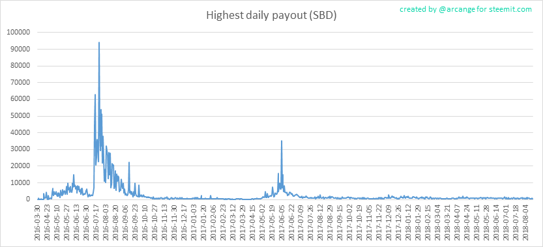
Task: Click the x-axis date 2016-05-27
Action: [67, 223]
